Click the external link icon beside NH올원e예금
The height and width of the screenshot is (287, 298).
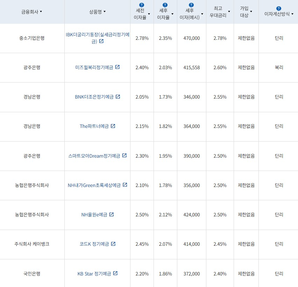pos(111,215)
